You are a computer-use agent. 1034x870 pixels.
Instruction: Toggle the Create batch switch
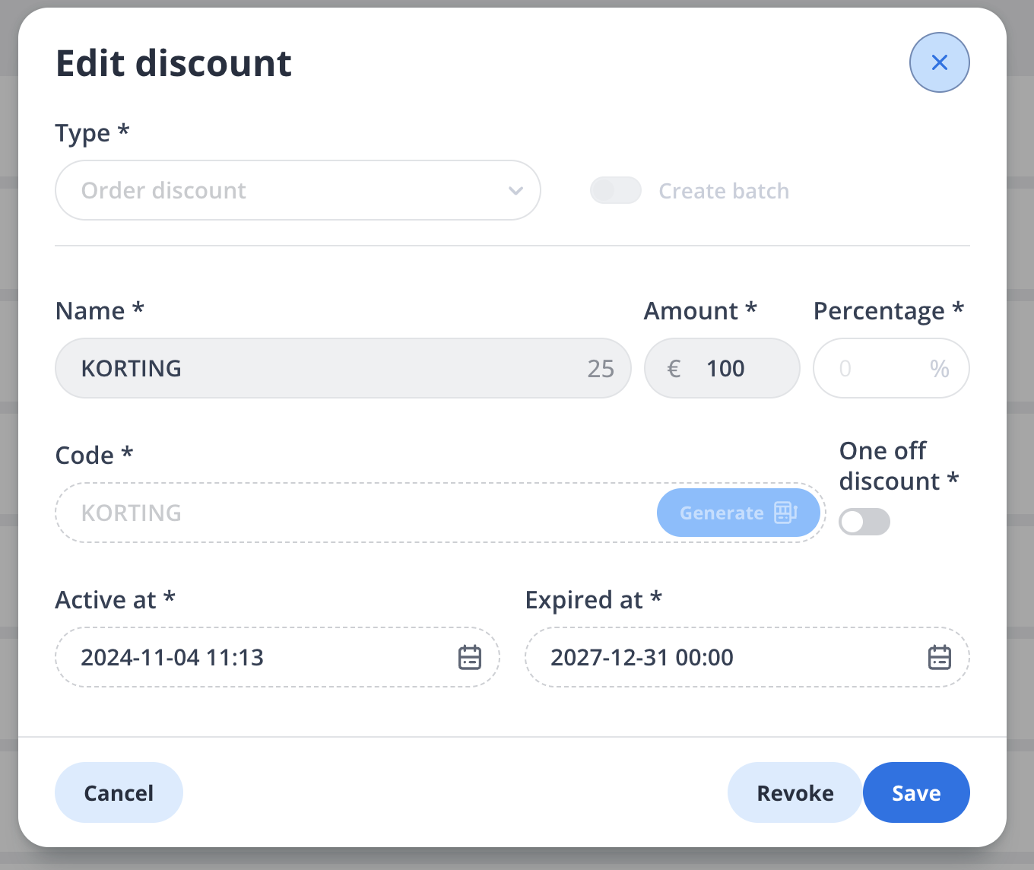point(616,190)
